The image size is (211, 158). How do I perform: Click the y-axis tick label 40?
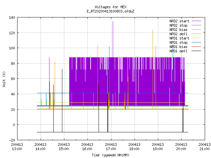click(13, 94)
